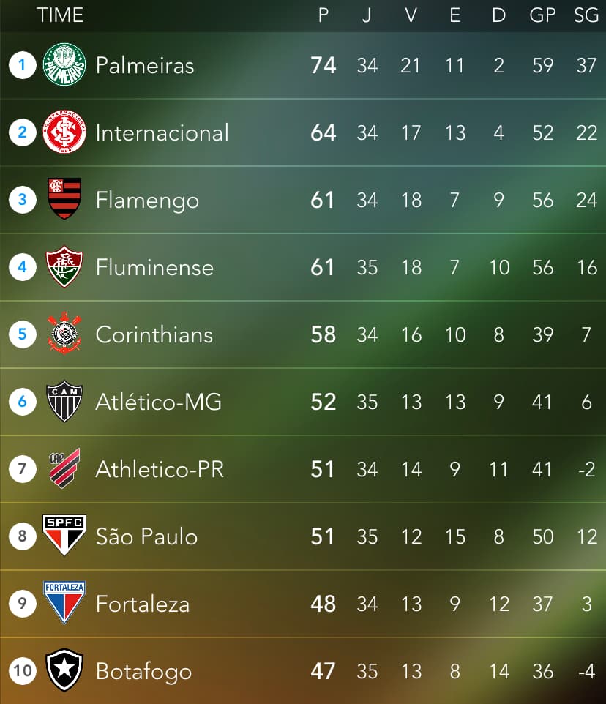Viewport: 606px width, 704px height.
Task: Open the Palmeiras team name
Action: point(145,66)
